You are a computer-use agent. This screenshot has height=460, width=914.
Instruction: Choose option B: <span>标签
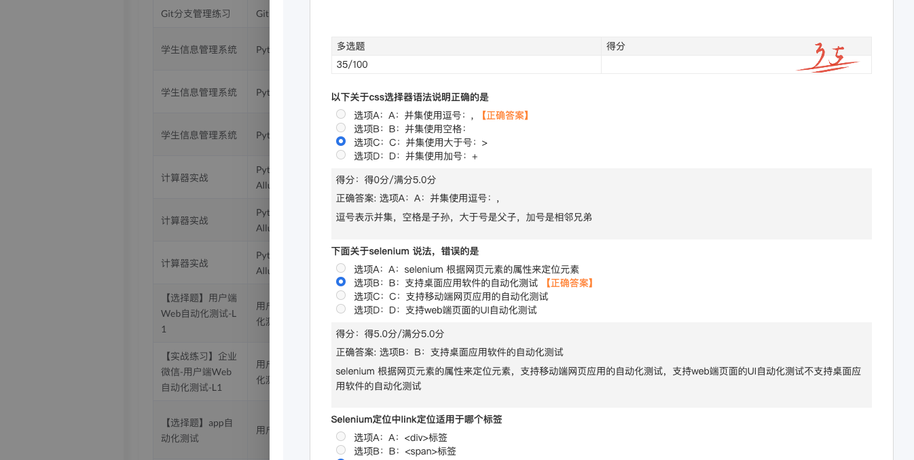tap(341, 451)
